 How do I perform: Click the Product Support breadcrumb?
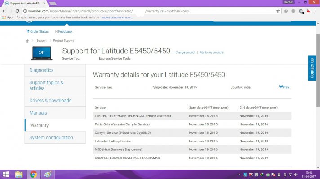[63, 41]
